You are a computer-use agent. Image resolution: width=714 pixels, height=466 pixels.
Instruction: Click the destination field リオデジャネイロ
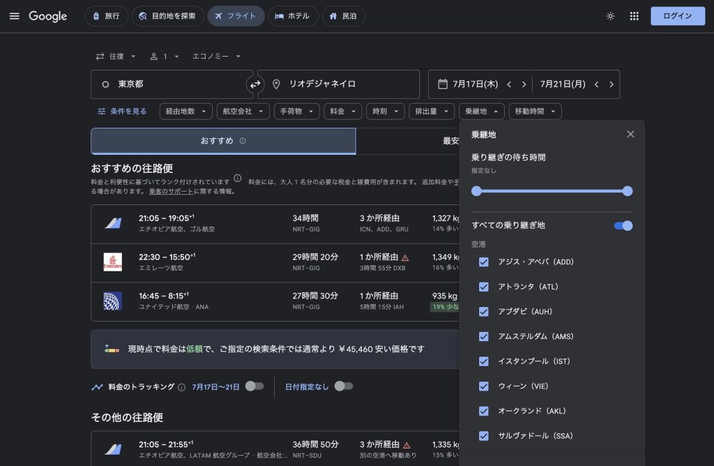coord(338,84)
